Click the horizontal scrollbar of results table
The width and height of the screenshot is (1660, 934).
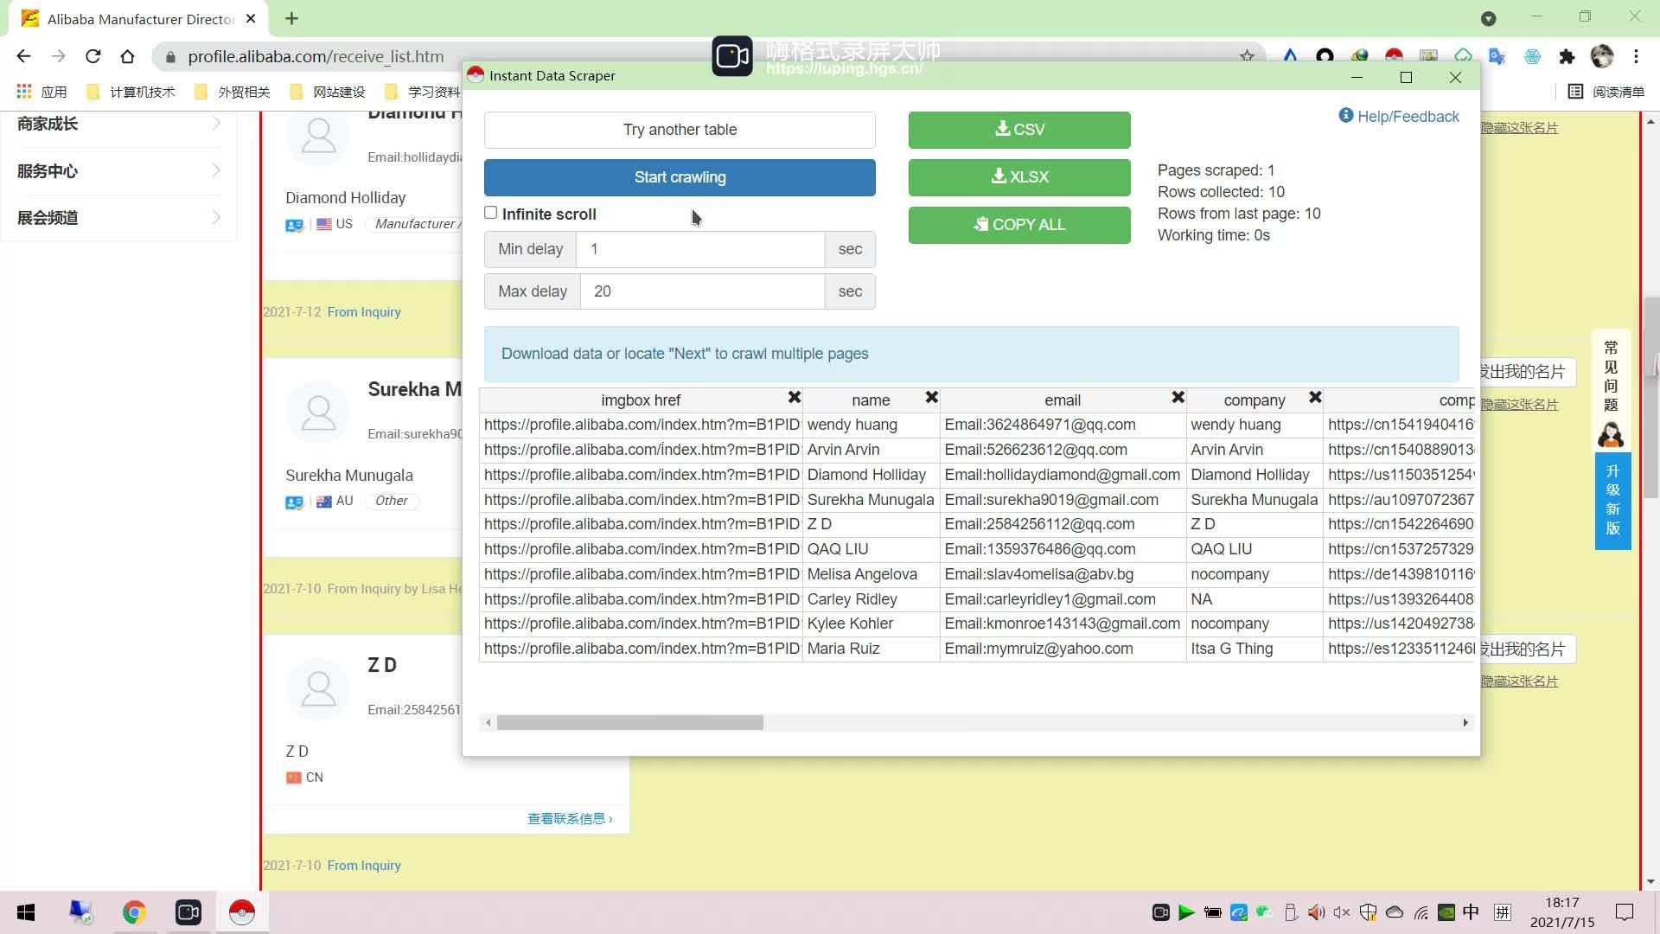[x=630, y=723]
